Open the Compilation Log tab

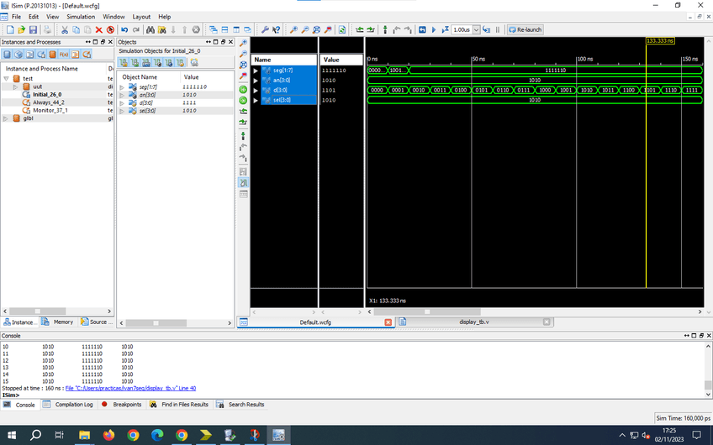tap(74, 405)
